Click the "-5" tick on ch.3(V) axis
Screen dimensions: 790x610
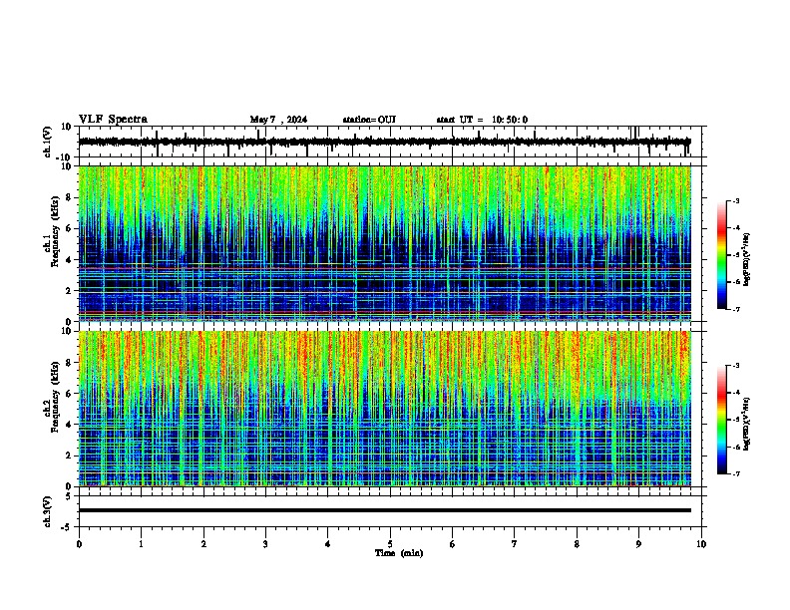(67, 527)
